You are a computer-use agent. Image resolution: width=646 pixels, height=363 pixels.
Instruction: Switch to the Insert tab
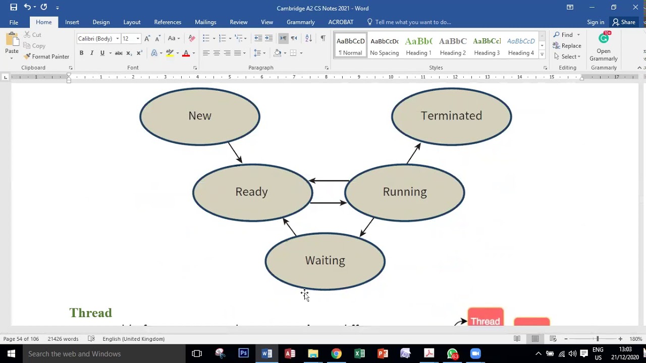[x=72, y=22]
